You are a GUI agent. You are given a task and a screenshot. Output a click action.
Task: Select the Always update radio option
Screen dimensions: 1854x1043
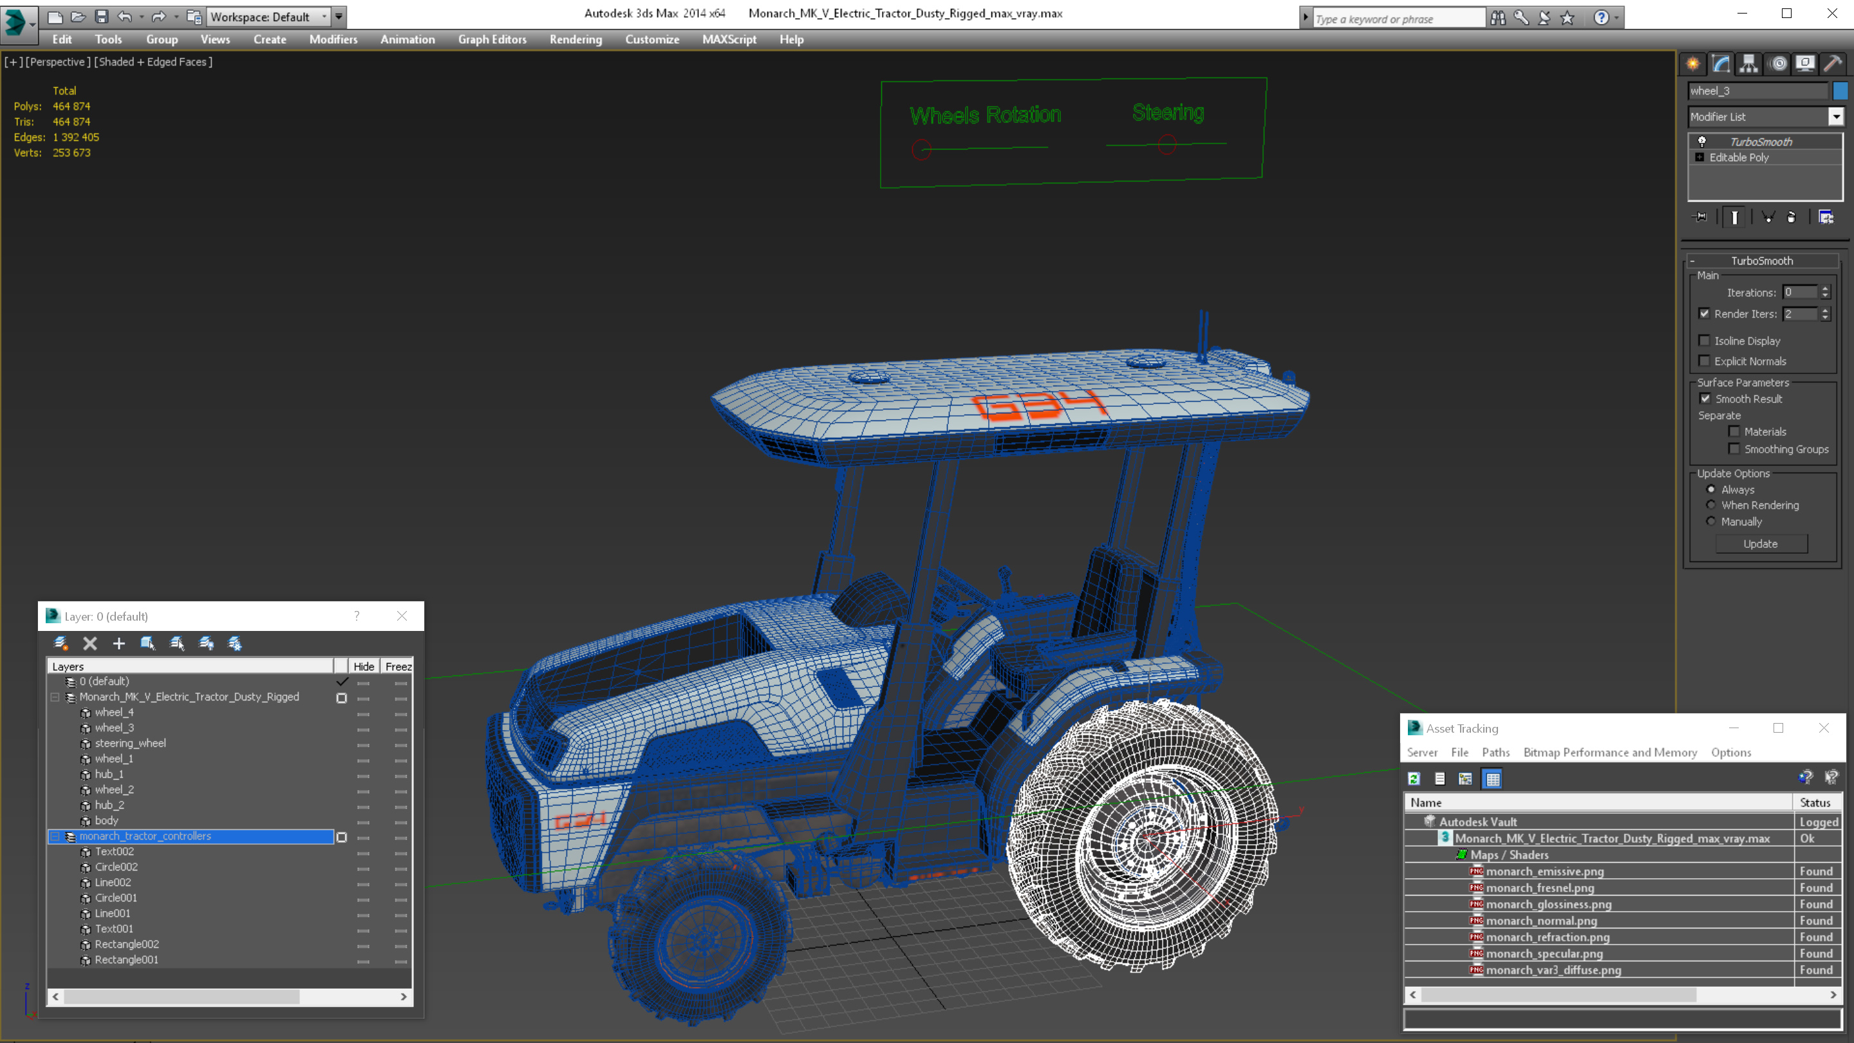(x=1712, y=489)
